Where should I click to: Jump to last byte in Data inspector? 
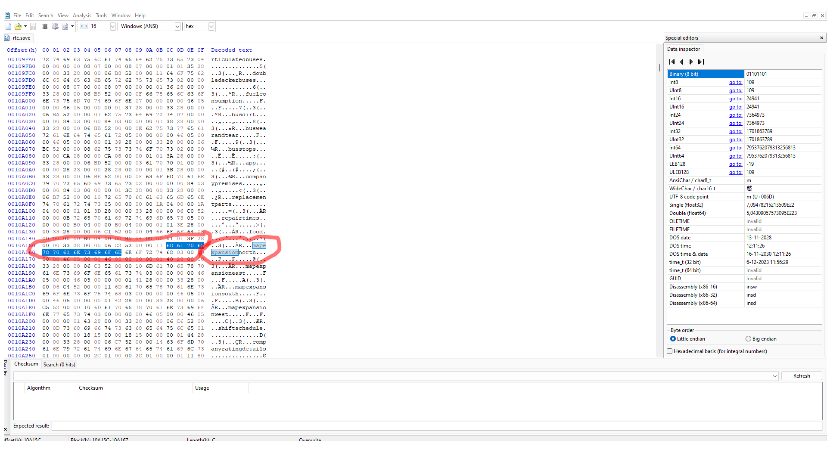(x=701, y=62)
